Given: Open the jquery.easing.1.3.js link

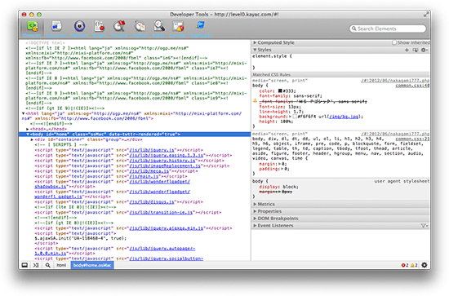Looking at the screenshot, I should [x=167, y=155].
